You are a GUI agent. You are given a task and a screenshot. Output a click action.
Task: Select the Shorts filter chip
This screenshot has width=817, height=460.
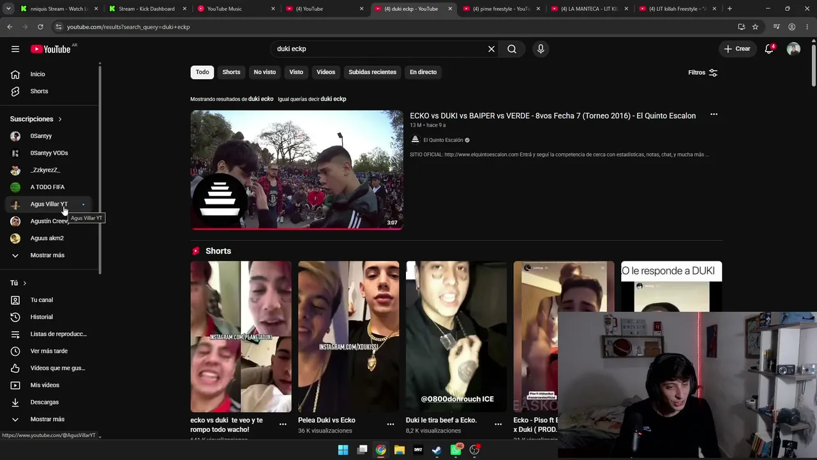click(231, 72)
